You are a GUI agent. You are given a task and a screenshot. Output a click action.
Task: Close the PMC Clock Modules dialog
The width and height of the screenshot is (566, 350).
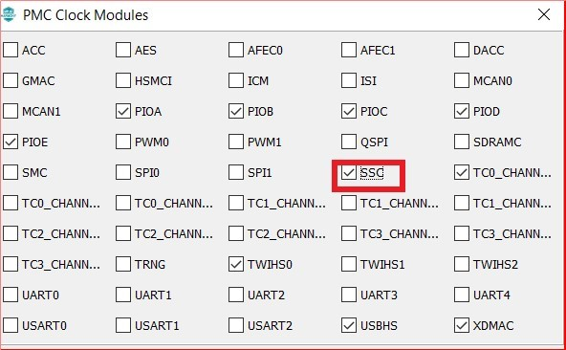coord(544,14)
